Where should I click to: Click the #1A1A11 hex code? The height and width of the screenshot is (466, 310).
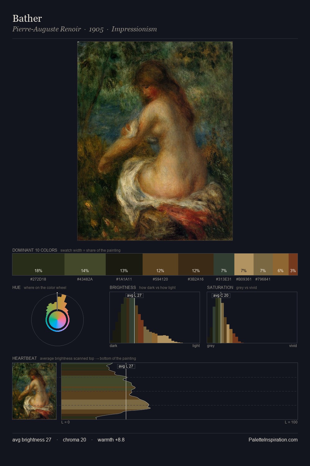[x=124, y=279]
